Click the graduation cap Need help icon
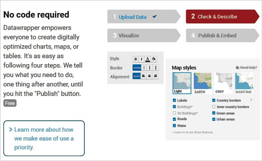 [237, 68]
